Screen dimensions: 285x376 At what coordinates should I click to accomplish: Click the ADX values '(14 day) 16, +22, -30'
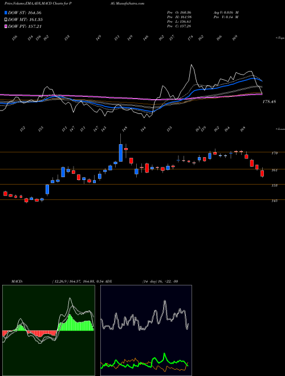point(160,281)
